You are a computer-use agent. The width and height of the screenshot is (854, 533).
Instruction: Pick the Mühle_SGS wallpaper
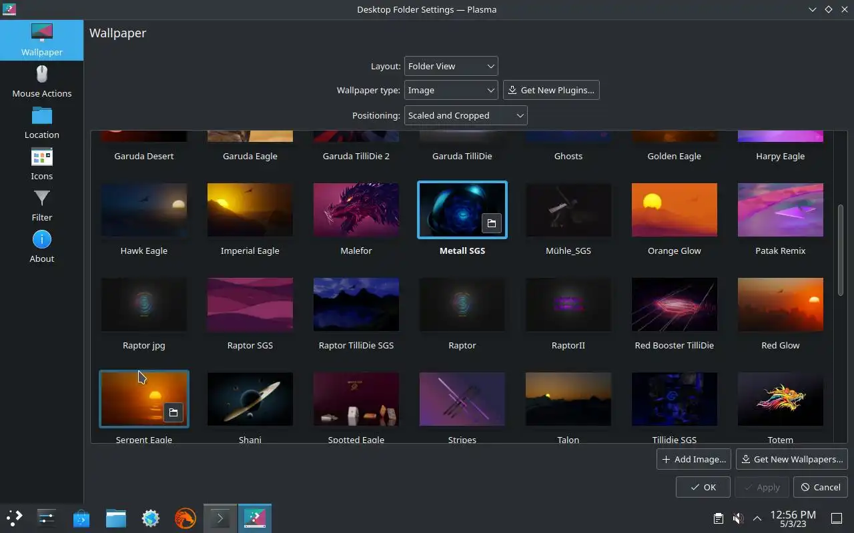(x=568, y=210)
